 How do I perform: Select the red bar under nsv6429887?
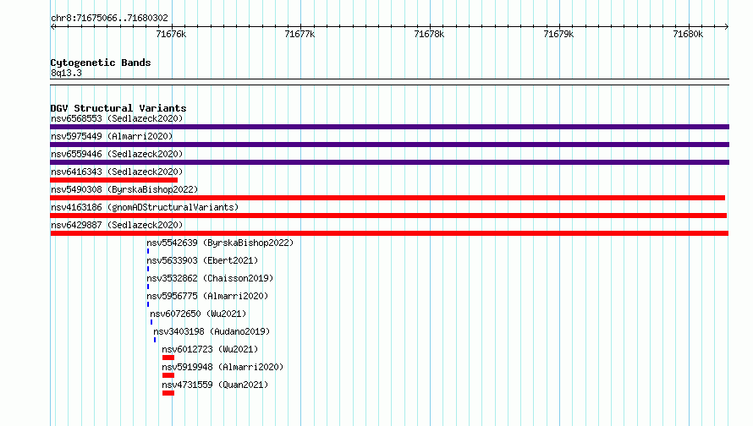click(x=389, y=233)
